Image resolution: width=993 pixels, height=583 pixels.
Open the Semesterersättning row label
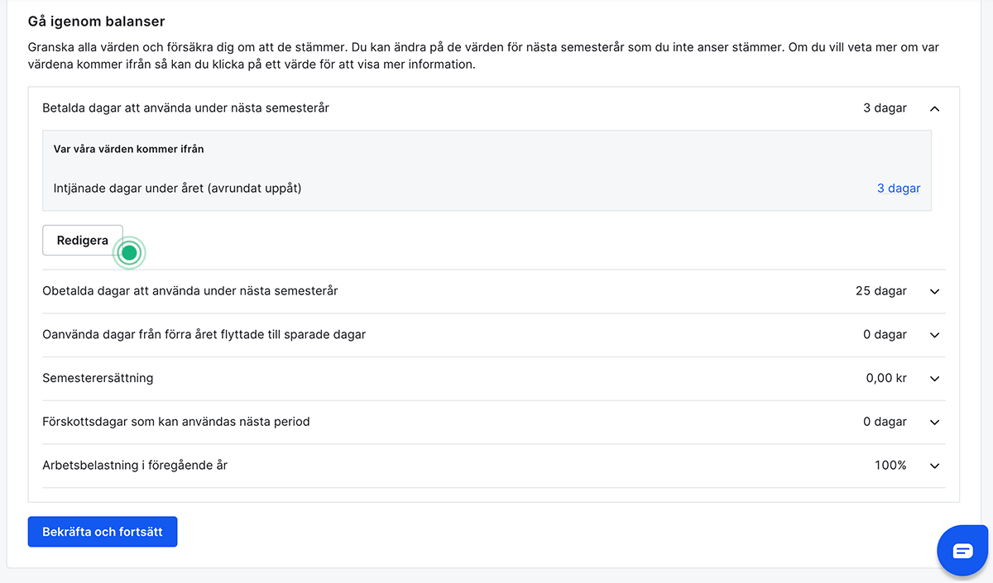pyautogui.click(x=98, y=379)
